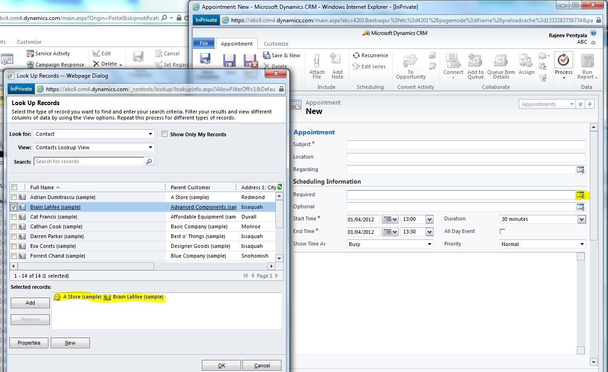
Task: Enable Show Only My Records checkbox
Action: coord(164,134)
